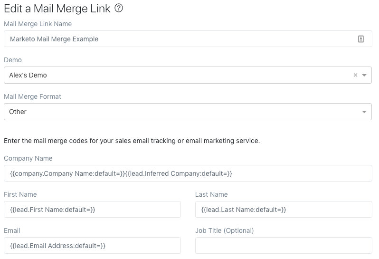Click the Company Name label

(28, 158)
